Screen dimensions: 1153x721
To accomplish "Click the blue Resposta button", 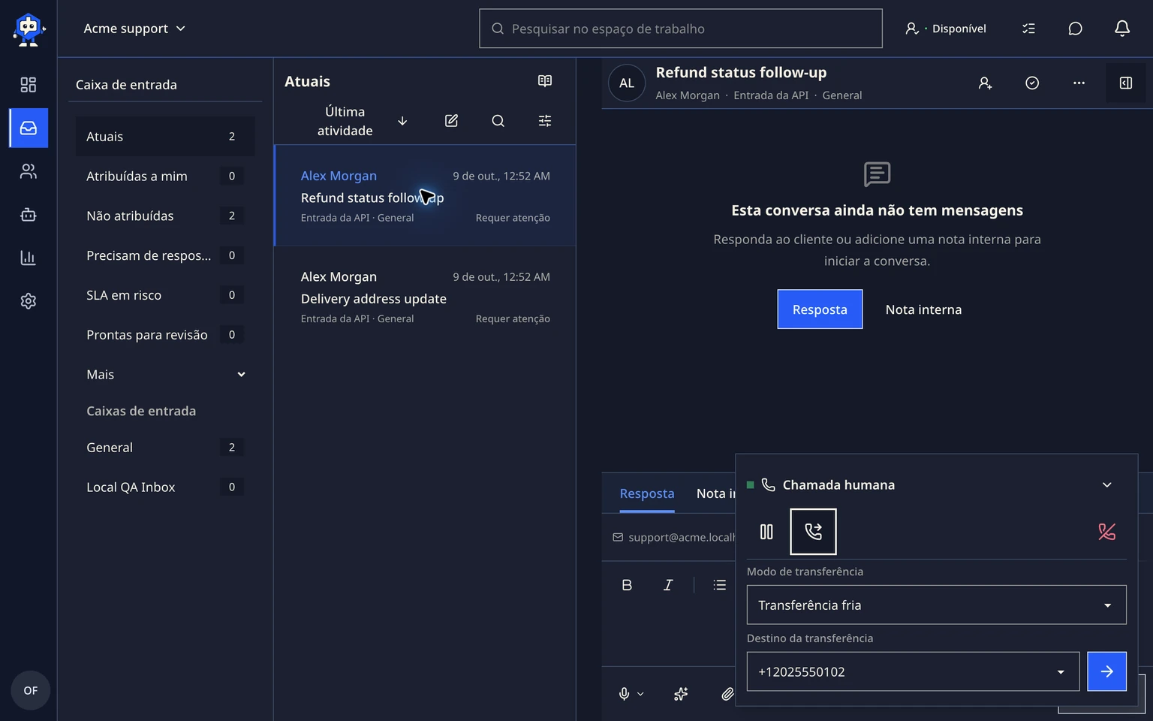I will 820,309.
